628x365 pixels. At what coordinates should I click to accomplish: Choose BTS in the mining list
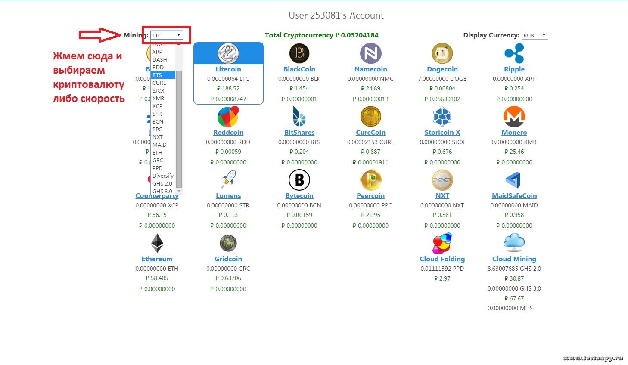click(163, 75)
